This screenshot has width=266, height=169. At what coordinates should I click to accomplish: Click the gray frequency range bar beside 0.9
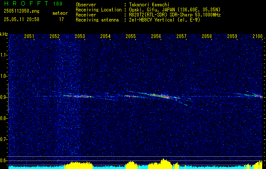click(8, 98)
